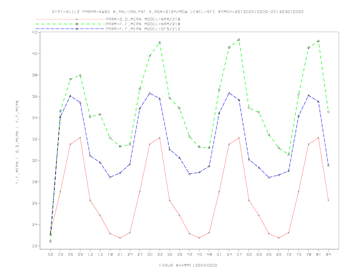Select legend entry PARM=O.O_MEAN MODEL=NAM/218
The image size is (358, 277).
[143, 19]
